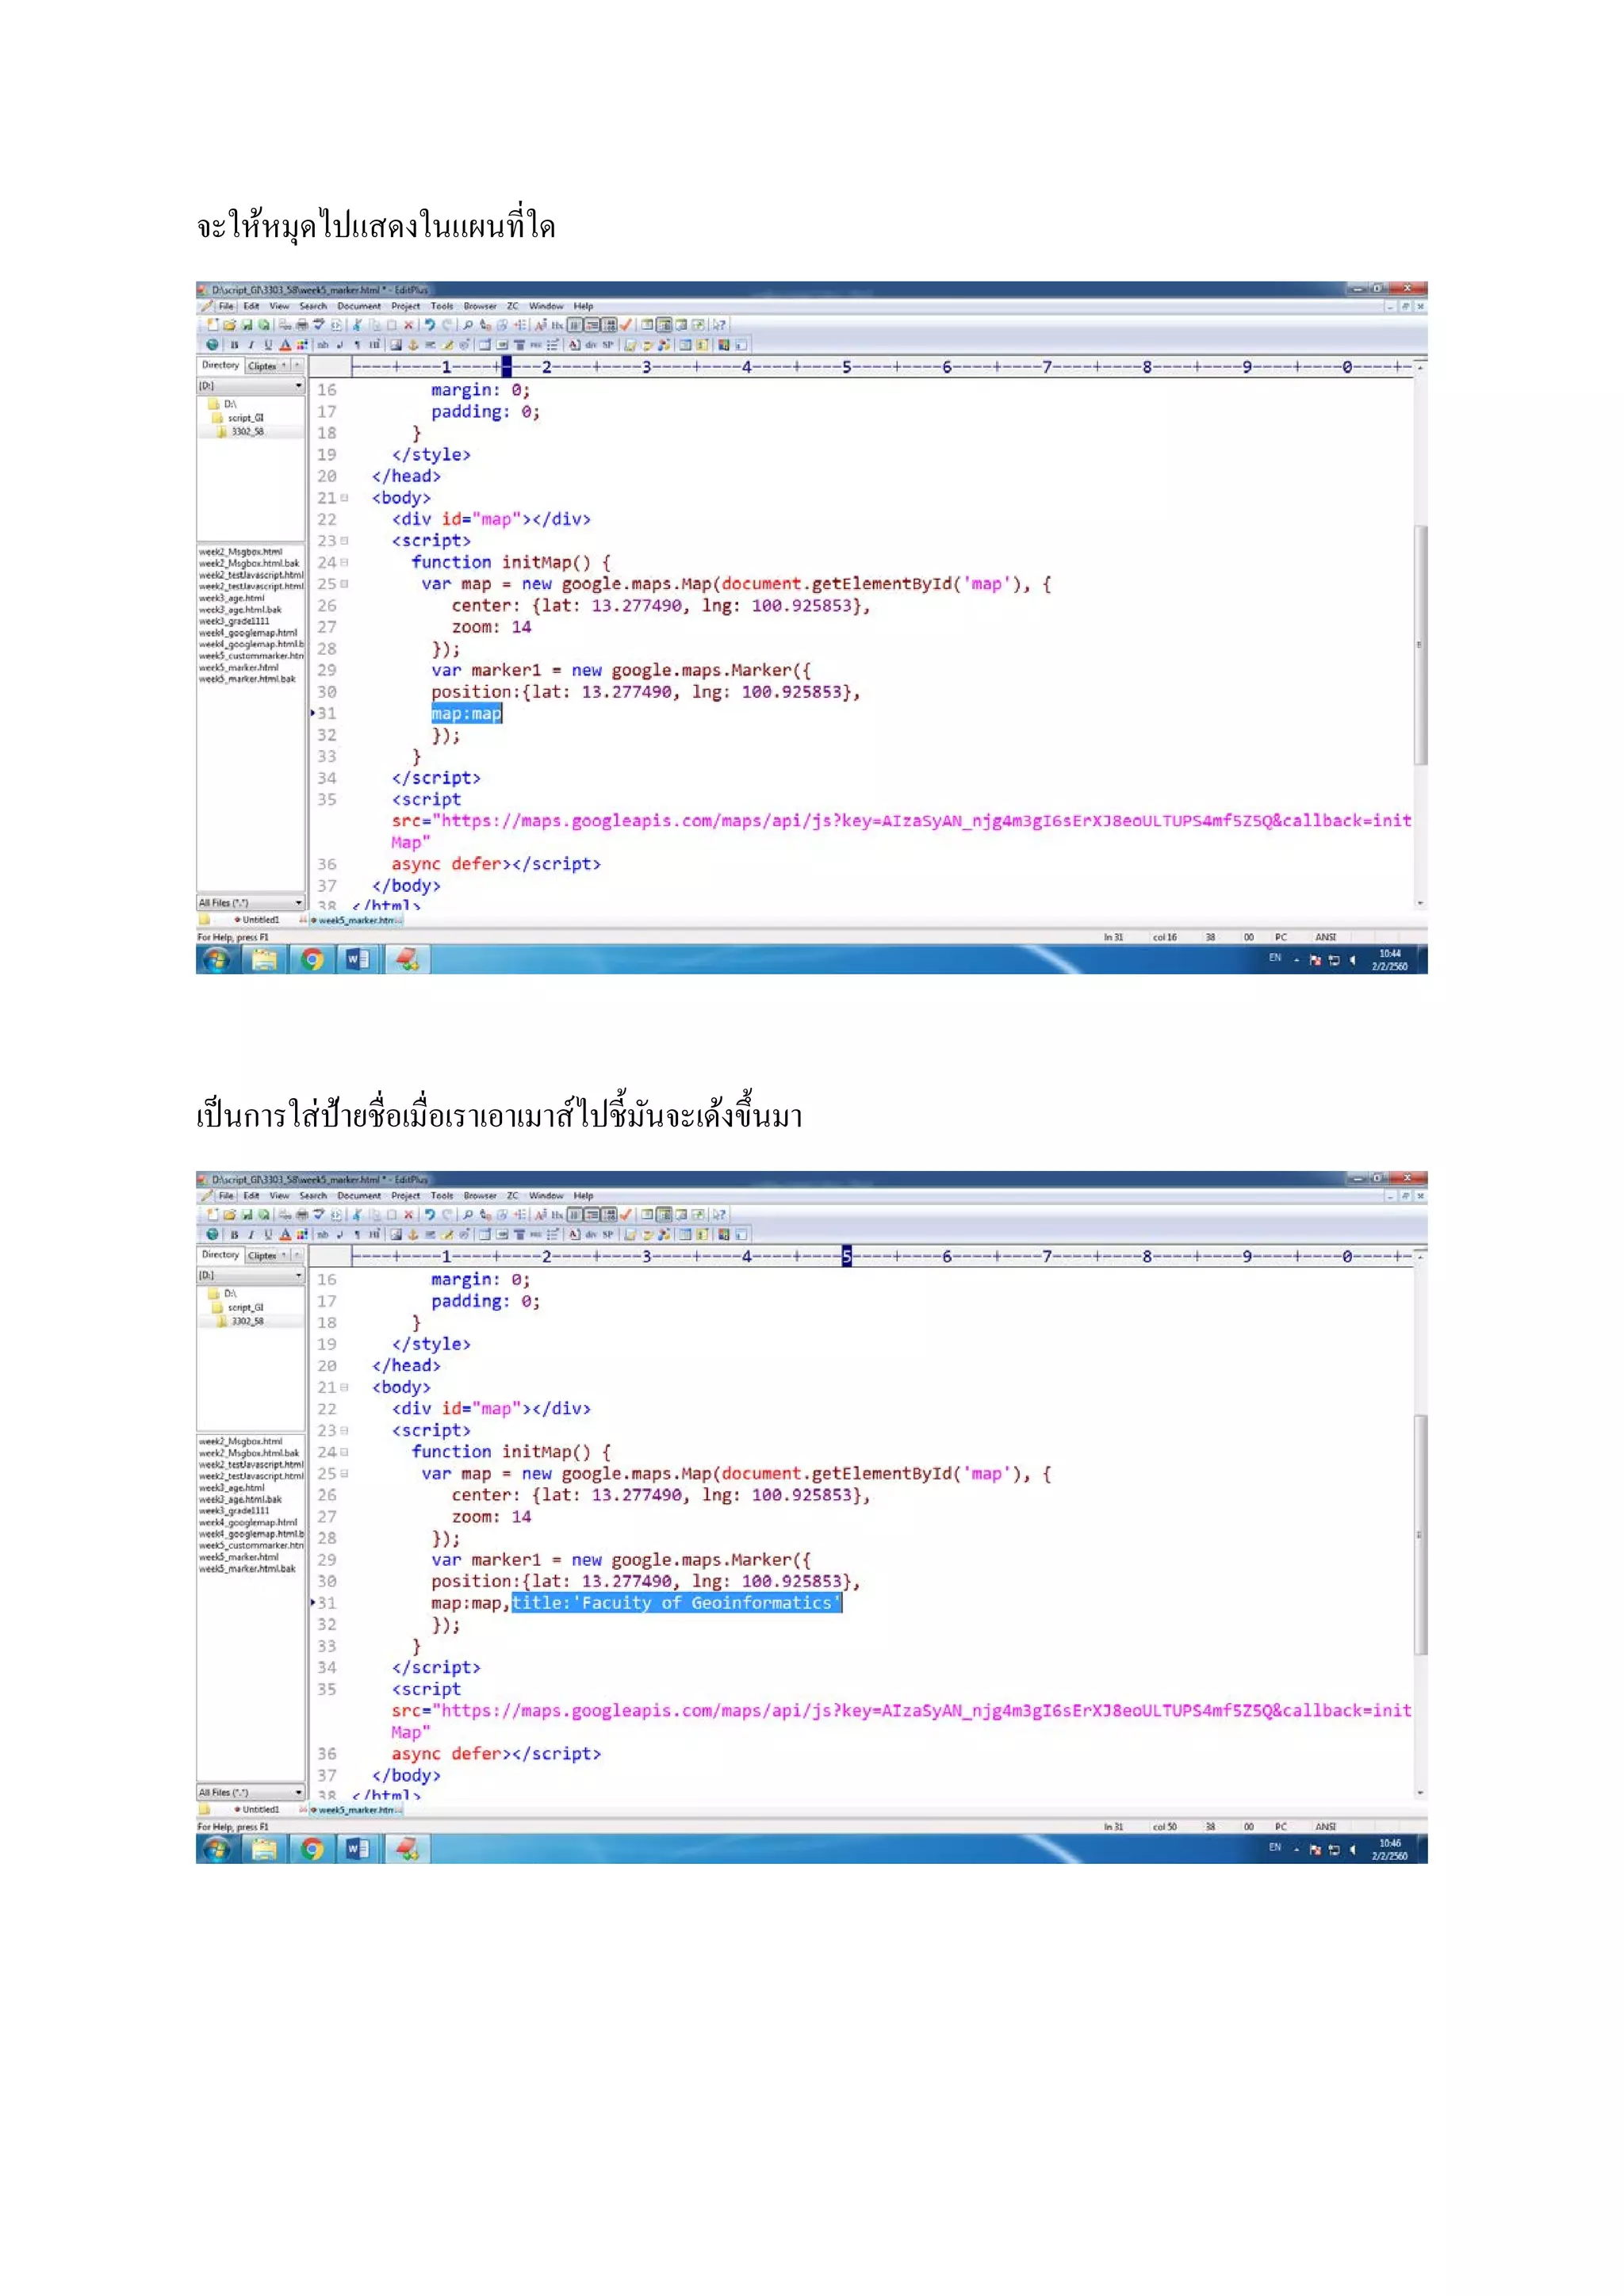Toggle Underline 'U' button in top HTML toolbar
The height and width of the screenshot is (2296, 1624).
[x=267, y=345]
